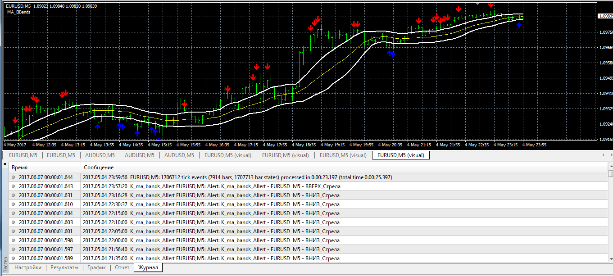Open the Настройки tester tab
The height and width of the screenshot is (276, 613).
(28, 267)
